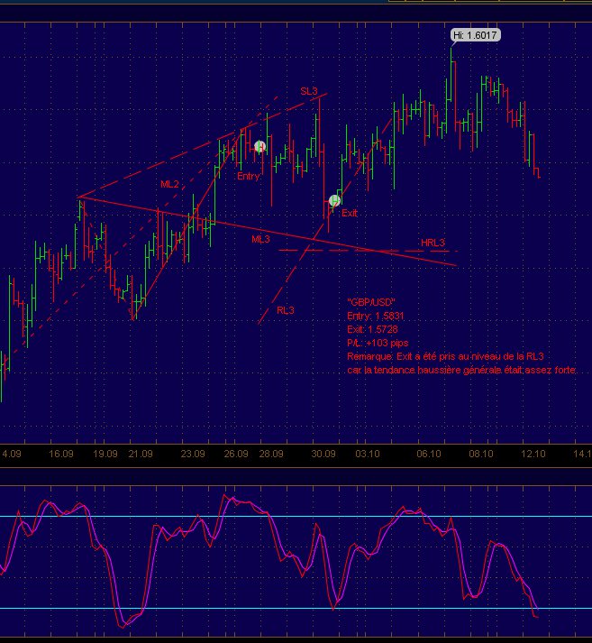Click the 12.10 date on time axis

click(533, 454)
